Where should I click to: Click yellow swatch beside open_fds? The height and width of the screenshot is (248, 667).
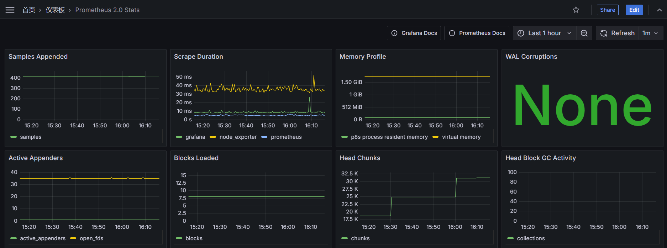73,238
